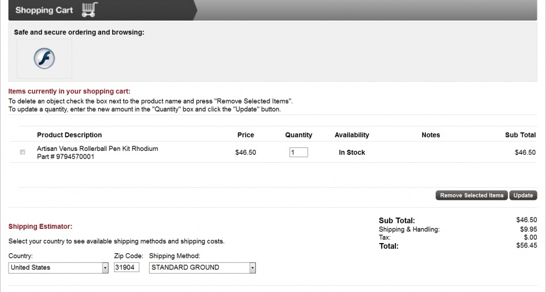Image resolution: width=546 pixels, height=292 pixels.
Task: Click the Sub Total column header
Action: (520, 135)
